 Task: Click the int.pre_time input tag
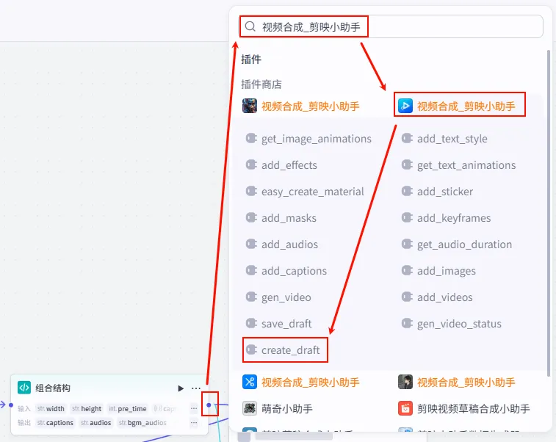pos(128,409)
